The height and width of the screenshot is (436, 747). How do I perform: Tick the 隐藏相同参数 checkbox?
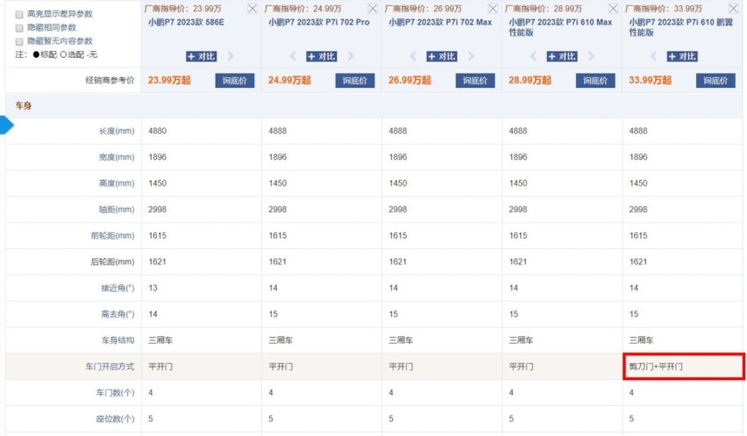(19, 28)
